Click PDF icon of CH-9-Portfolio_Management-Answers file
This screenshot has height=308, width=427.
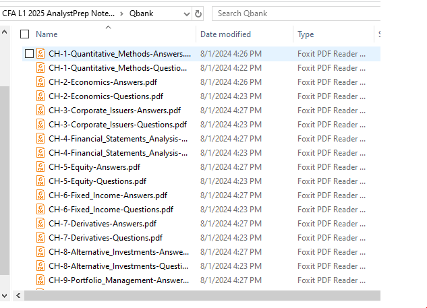pos(40,280)
